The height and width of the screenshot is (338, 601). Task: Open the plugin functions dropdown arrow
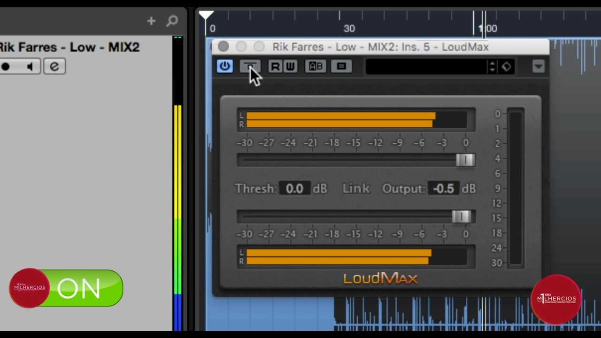click(x=538, y=67)
